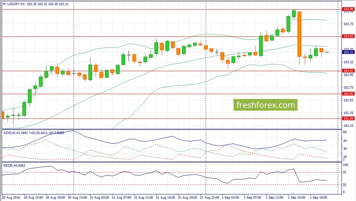This screenshot has width=356, height=201.
Task: Click the ADX(14) indicator label
Action: click(x=9, y=133)
